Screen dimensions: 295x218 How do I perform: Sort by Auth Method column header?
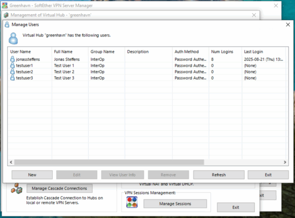190,51
